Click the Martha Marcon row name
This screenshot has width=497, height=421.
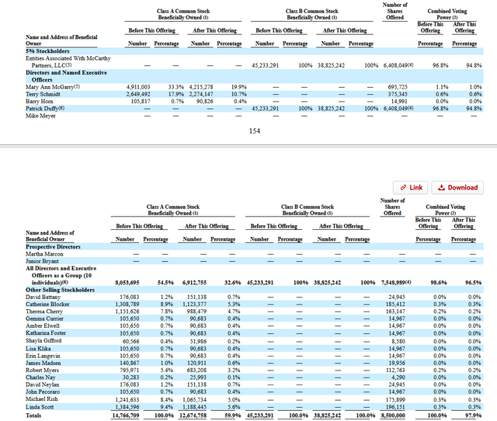pos(44,254)
